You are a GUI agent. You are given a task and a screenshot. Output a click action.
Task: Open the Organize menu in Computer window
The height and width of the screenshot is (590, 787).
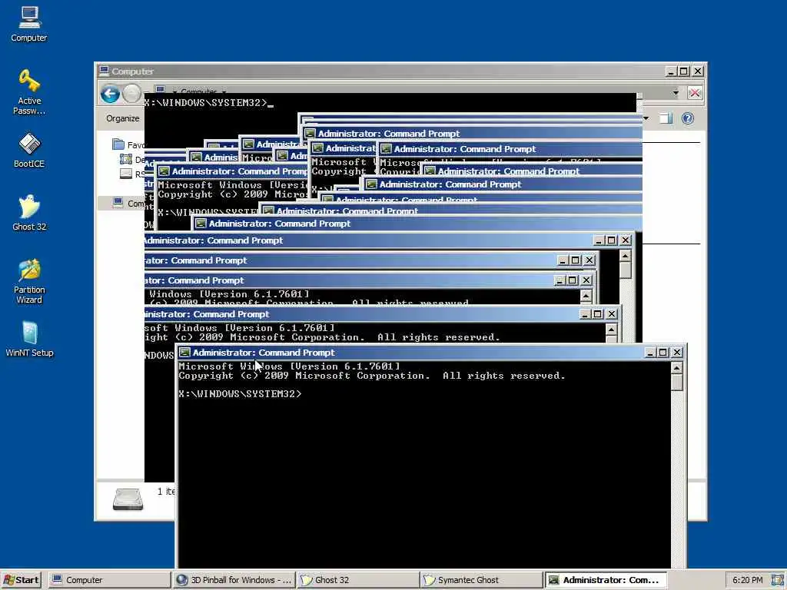123,118
